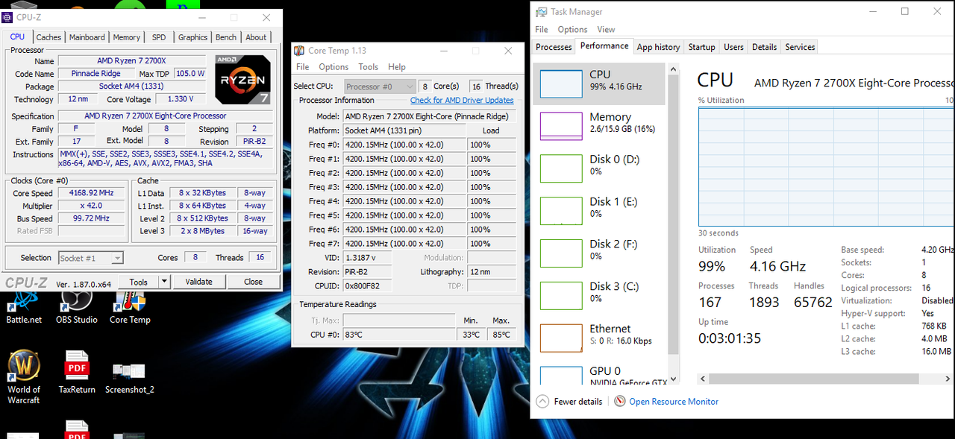This screenshot has width=955, height=439.
Task: Switch to the Processes tab in Task Manager
Action: tap(554, 47)
